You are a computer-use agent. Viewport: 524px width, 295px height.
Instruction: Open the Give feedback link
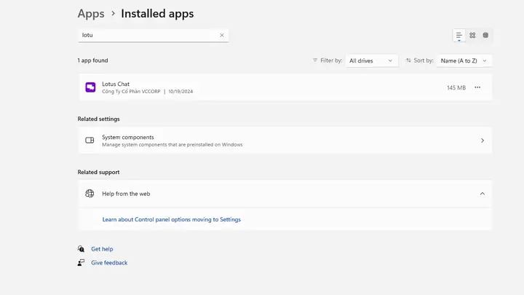(x=109, y=262)
